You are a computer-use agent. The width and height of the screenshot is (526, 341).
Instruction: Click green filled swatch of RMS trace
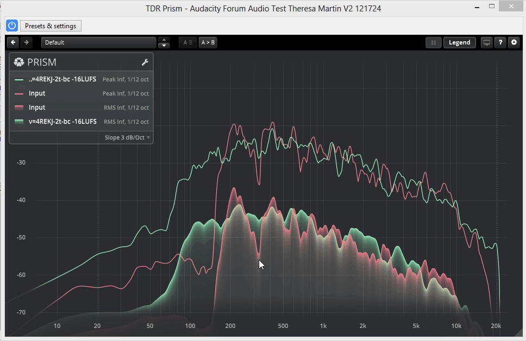(x=19, y=122)
